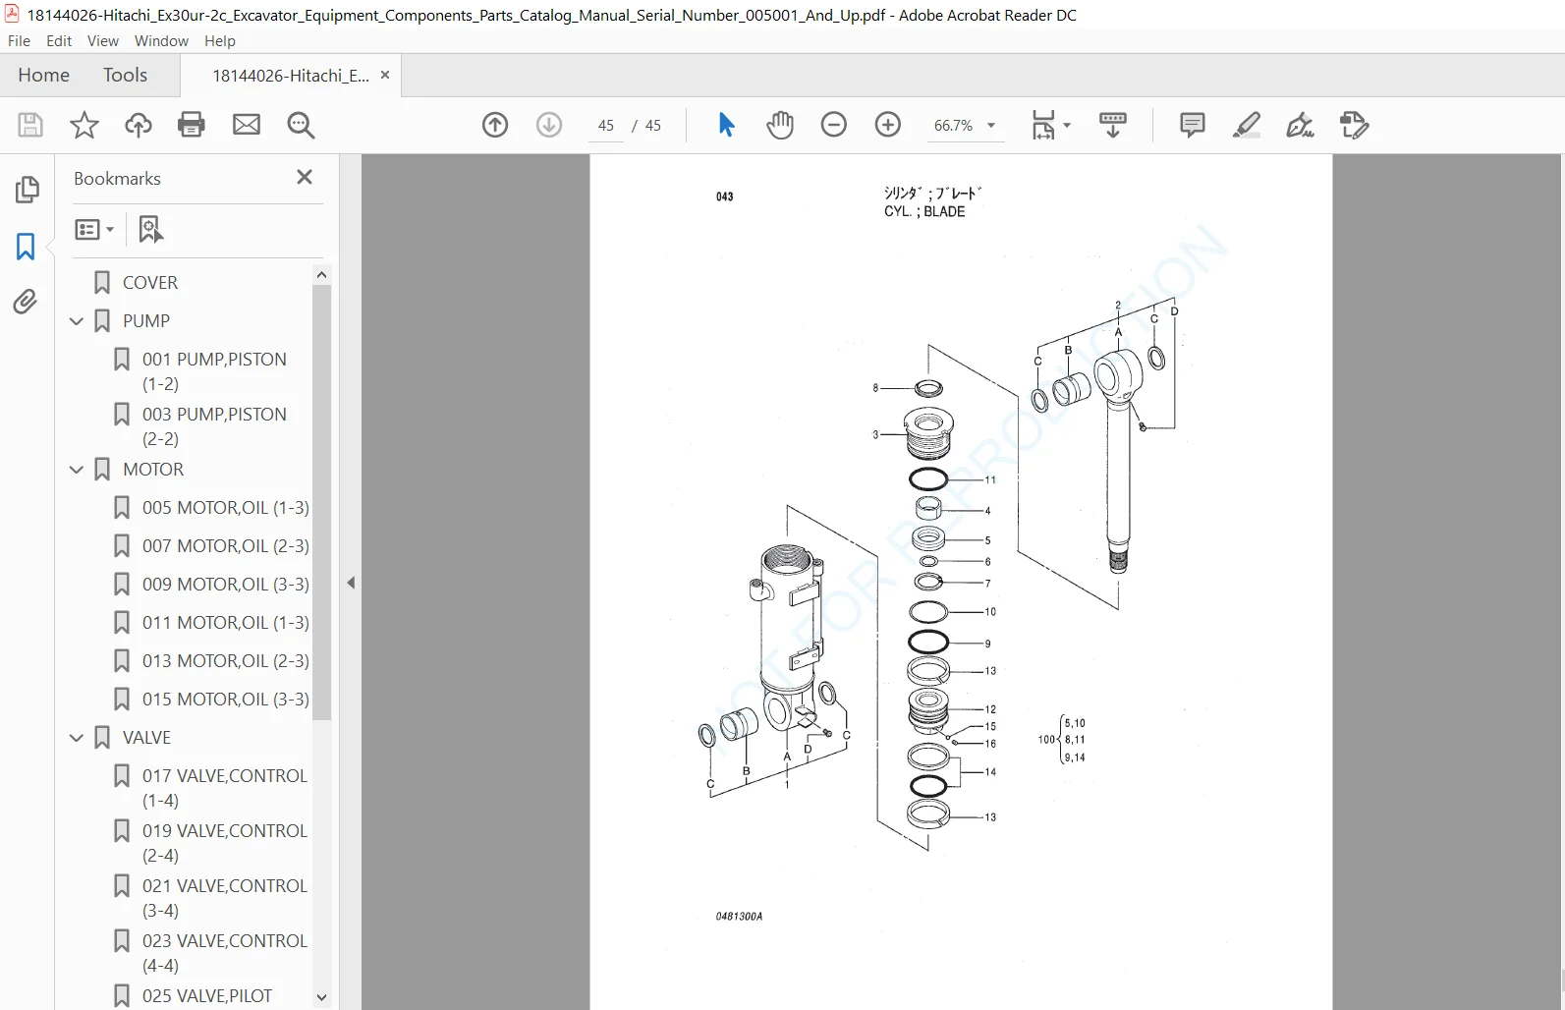This screenshot has width=1565, height=1010.
Task: Toggle the Bookmarks panel icon
Action: (x=27, y=246)
